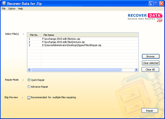Open the File menu
Viewport: 165px width, 119px height.
(4, 9)
